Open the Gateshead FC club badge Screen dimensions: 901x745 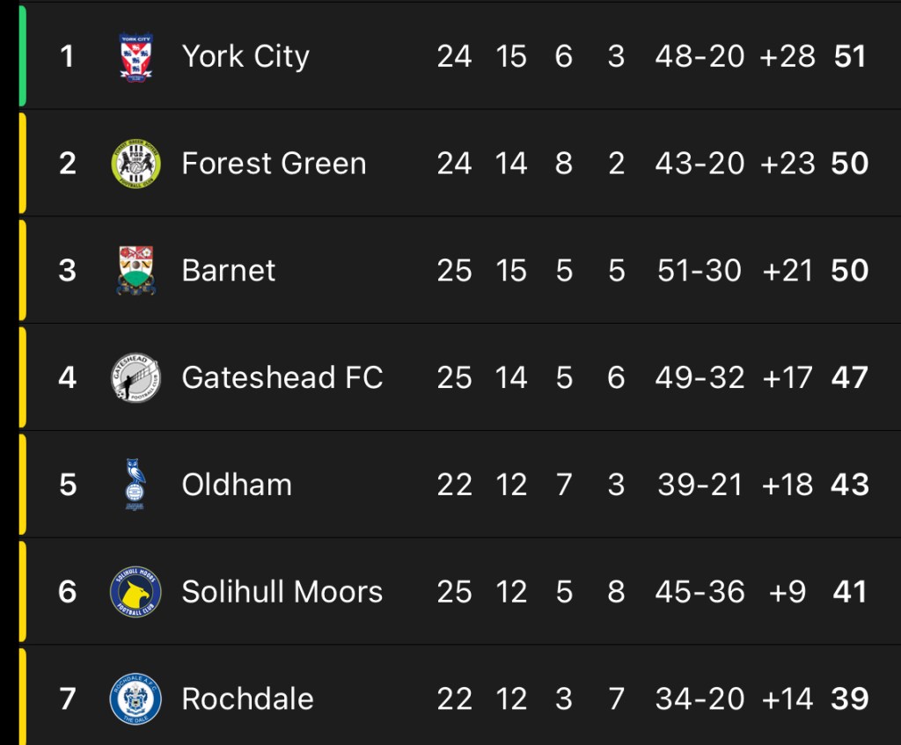point(136,377)
